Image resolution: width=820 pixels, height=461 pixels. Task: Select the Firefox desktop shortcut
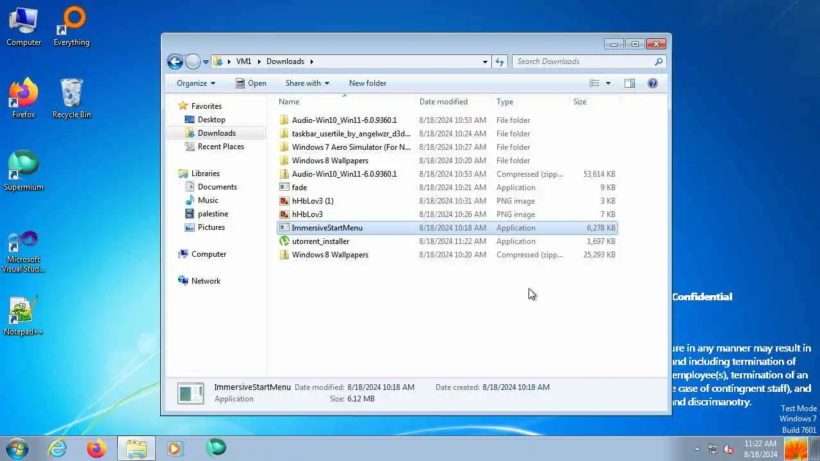[24, 98]
